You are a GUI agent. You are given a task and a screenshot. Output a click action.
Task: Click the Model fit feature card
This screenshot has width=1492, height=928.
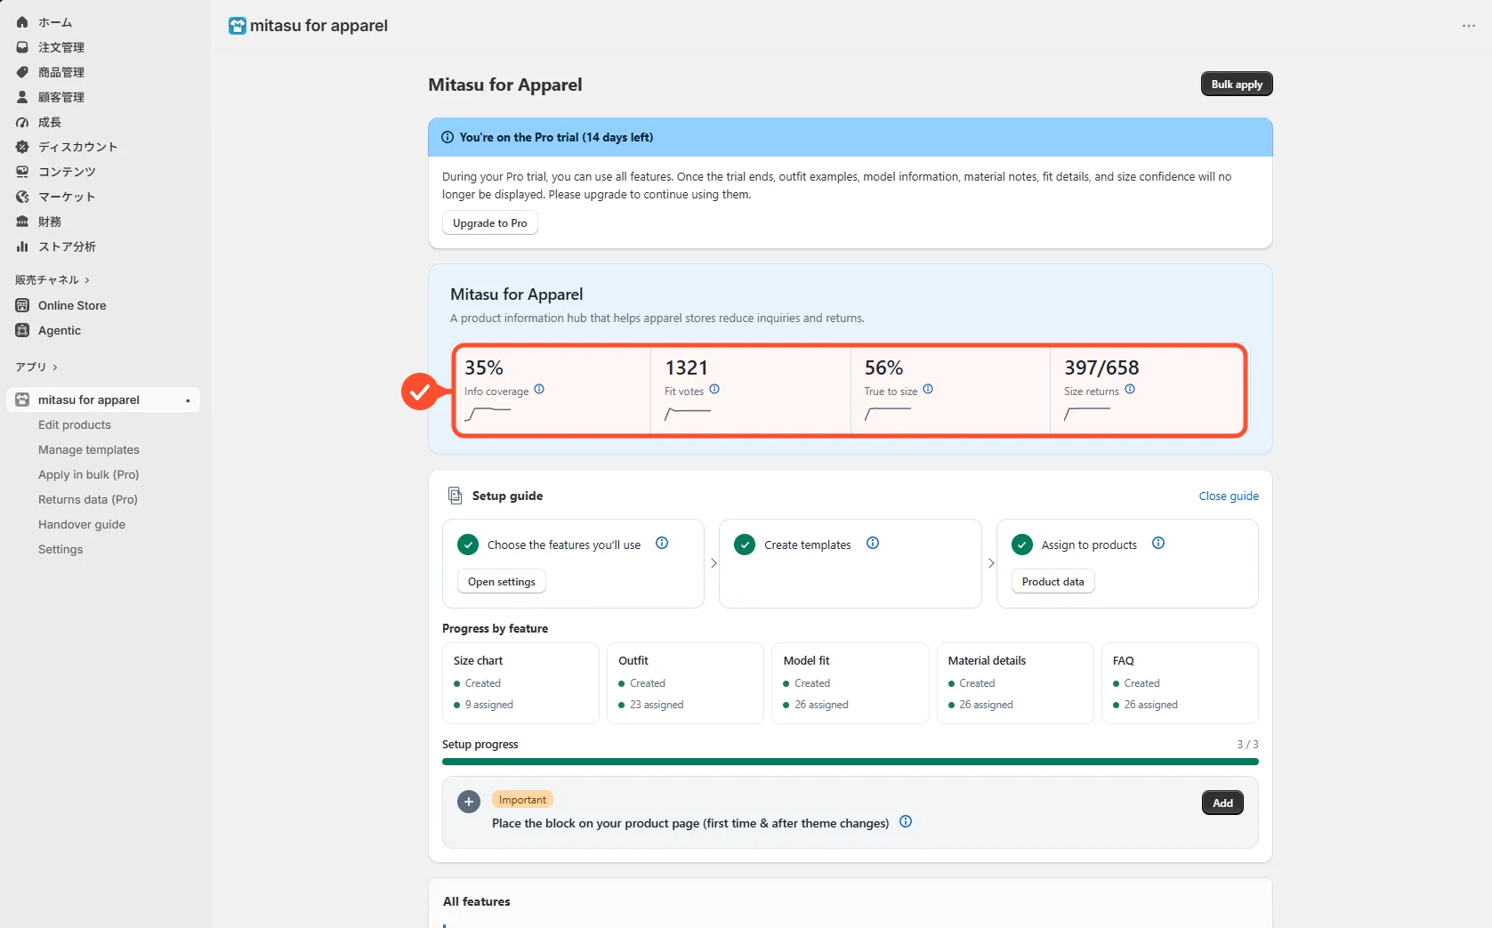point(851,683)
